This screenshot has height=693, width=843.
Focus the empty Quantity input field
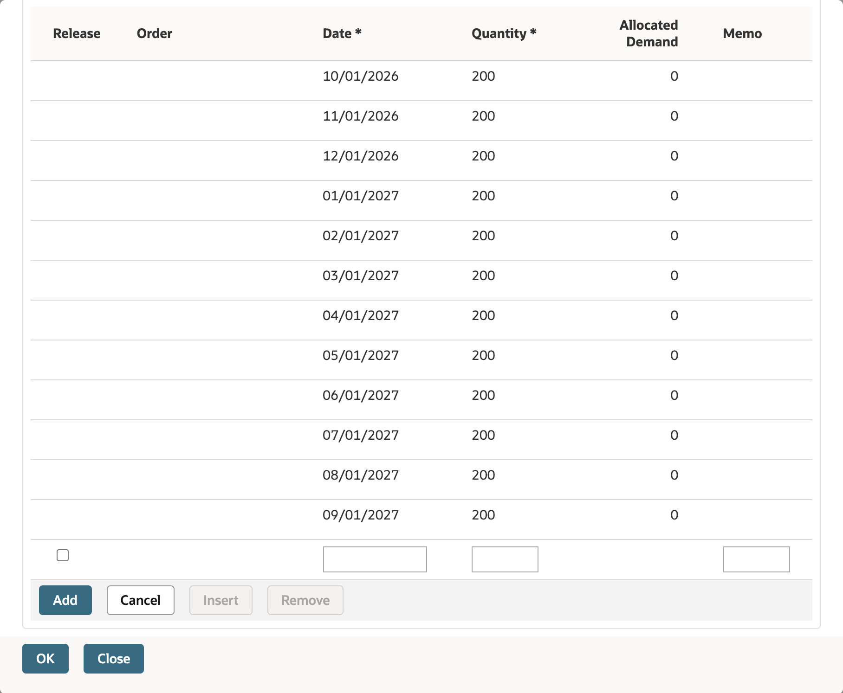[505, 559]
